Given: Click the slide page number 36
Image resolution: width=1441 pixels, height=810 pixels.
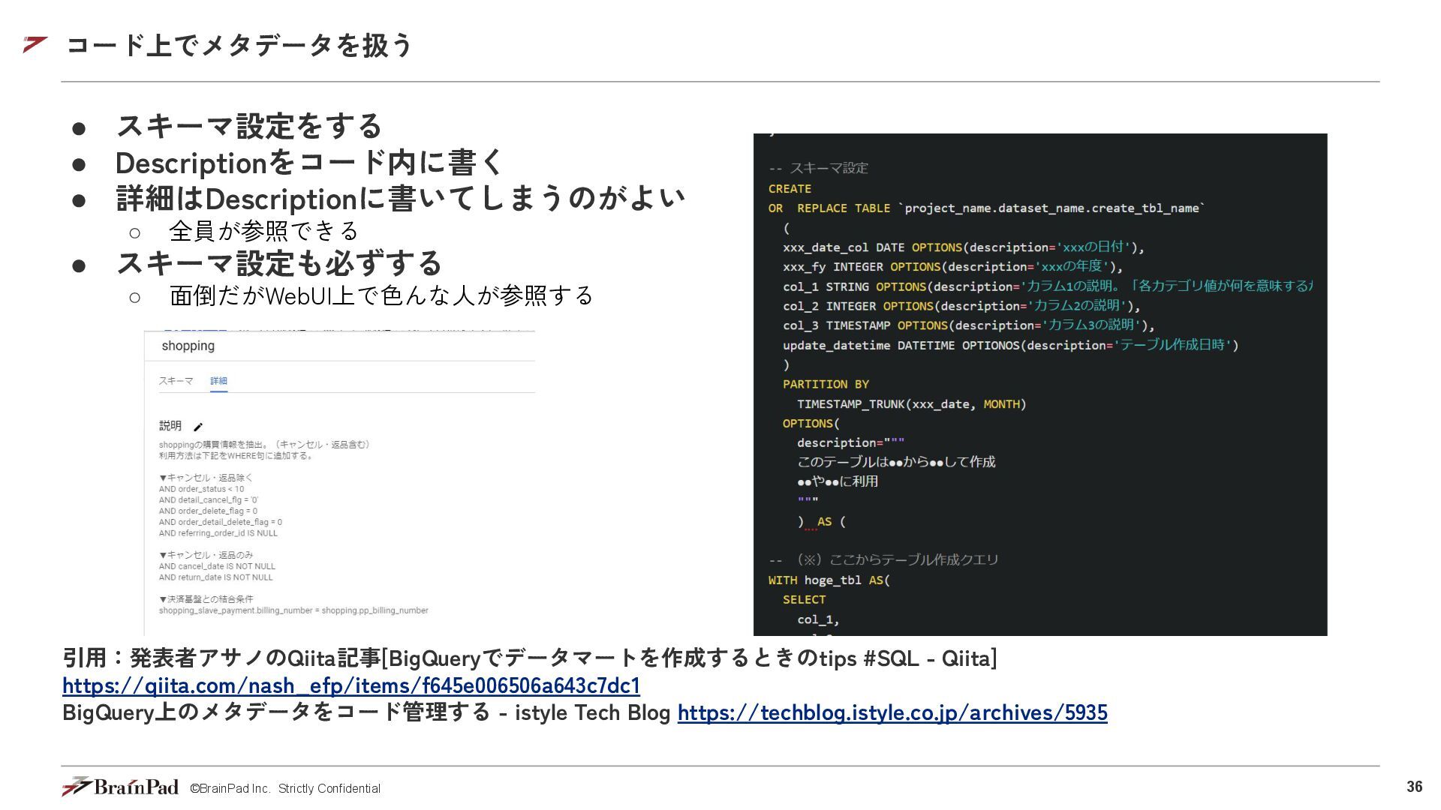Looking at the screenshot, I should point(1414,786).
